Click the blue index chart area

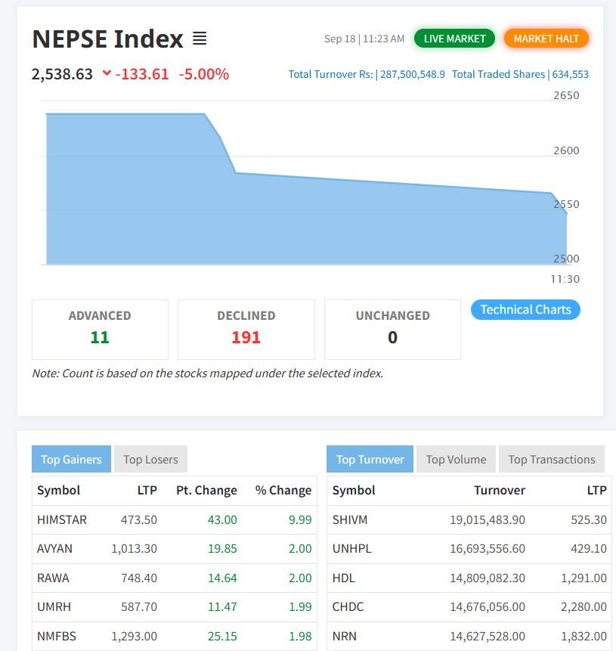(302, 219)
